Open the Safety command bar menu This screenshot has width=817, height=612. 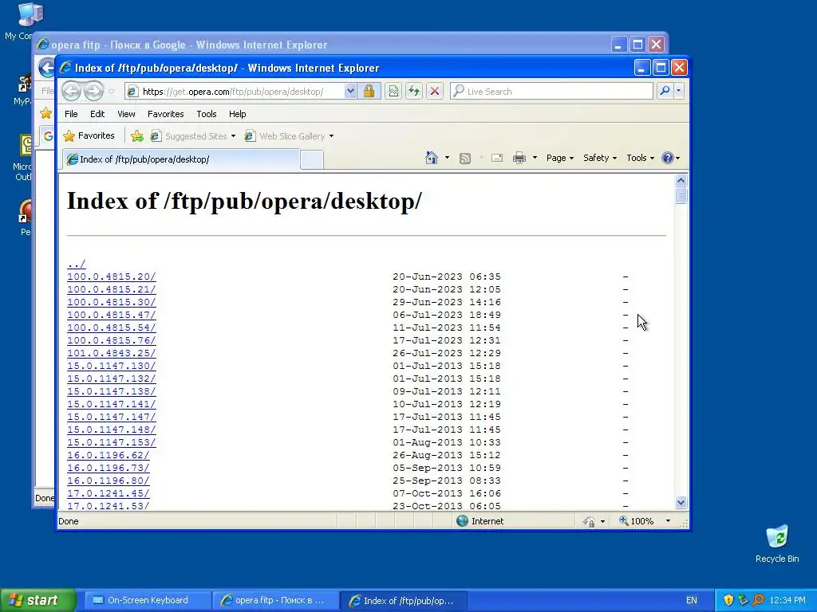(600, 158)
